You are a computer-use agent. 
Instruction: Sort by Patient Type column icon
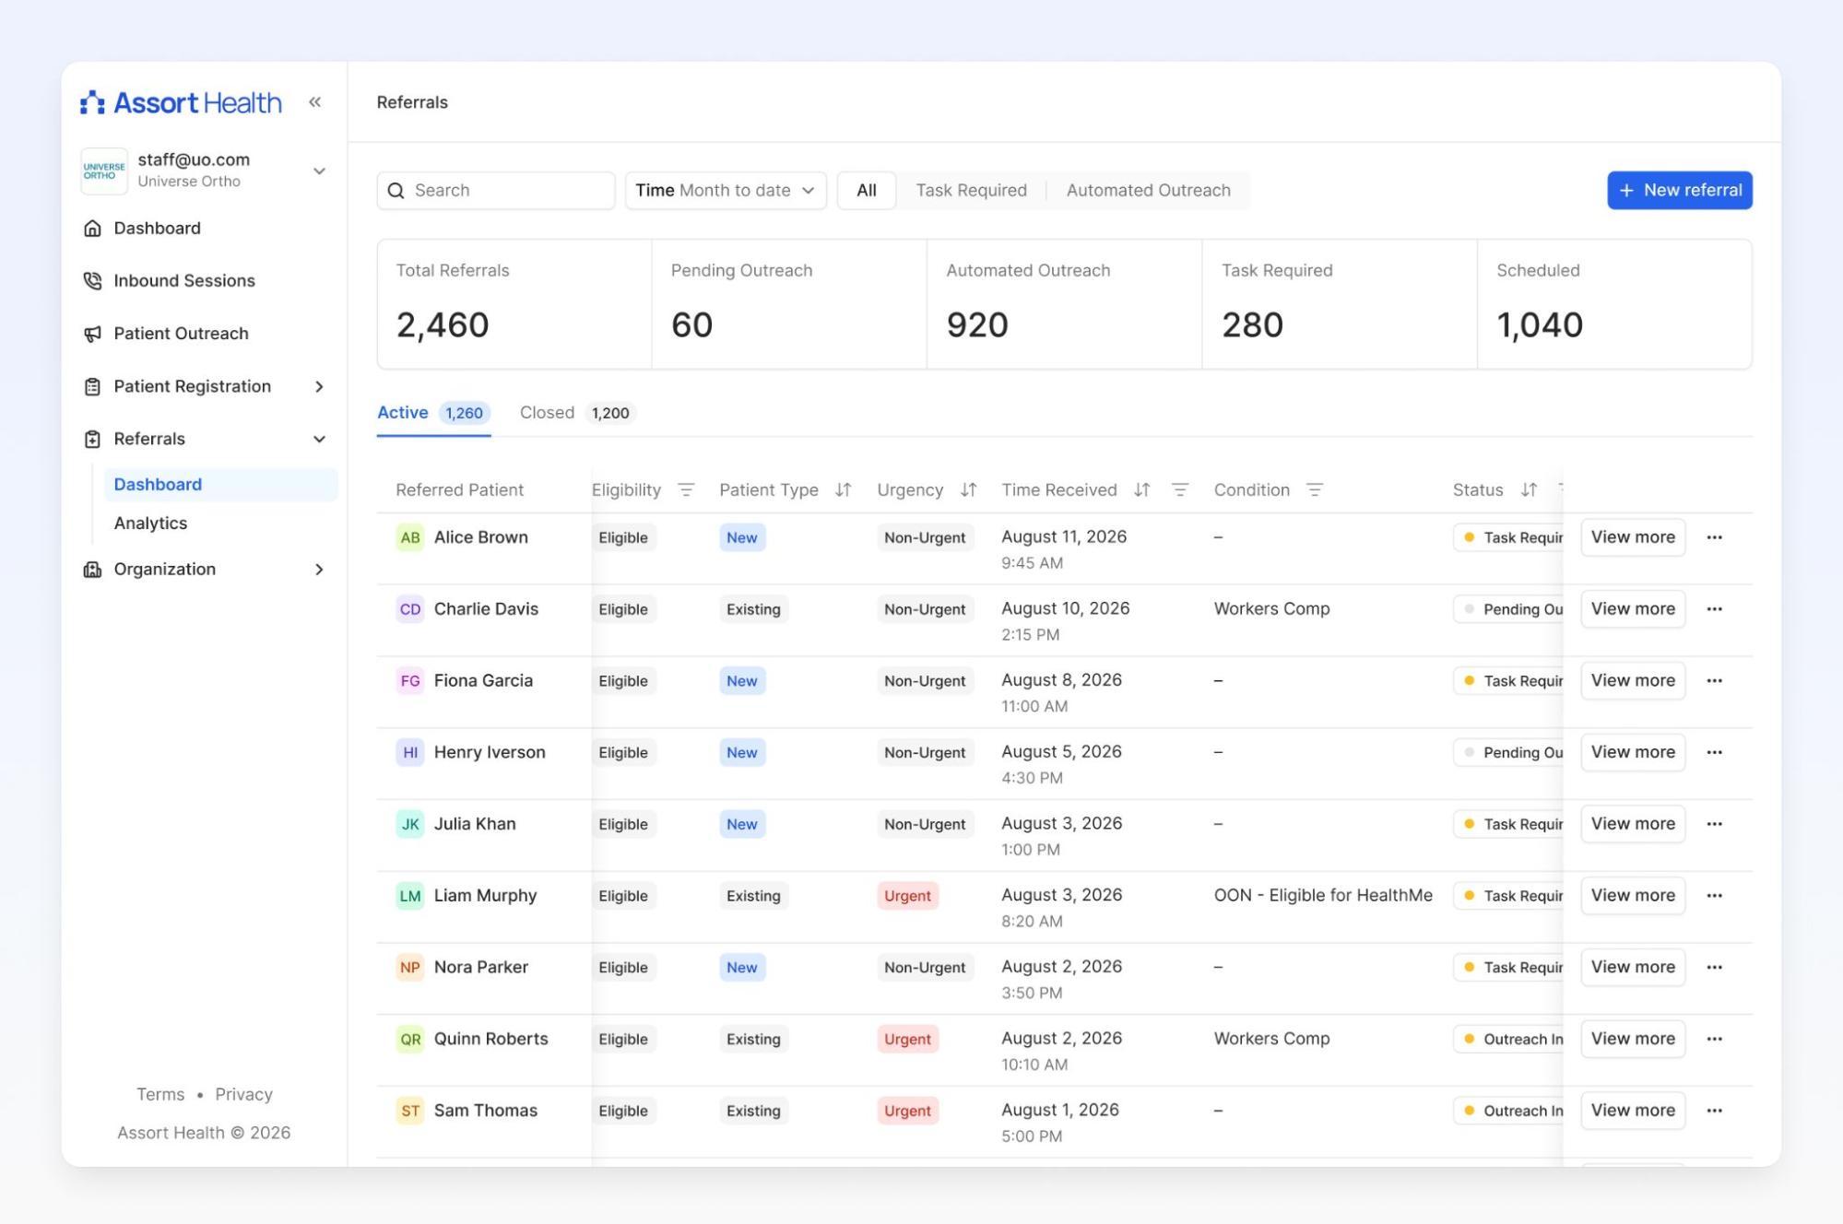843,490
